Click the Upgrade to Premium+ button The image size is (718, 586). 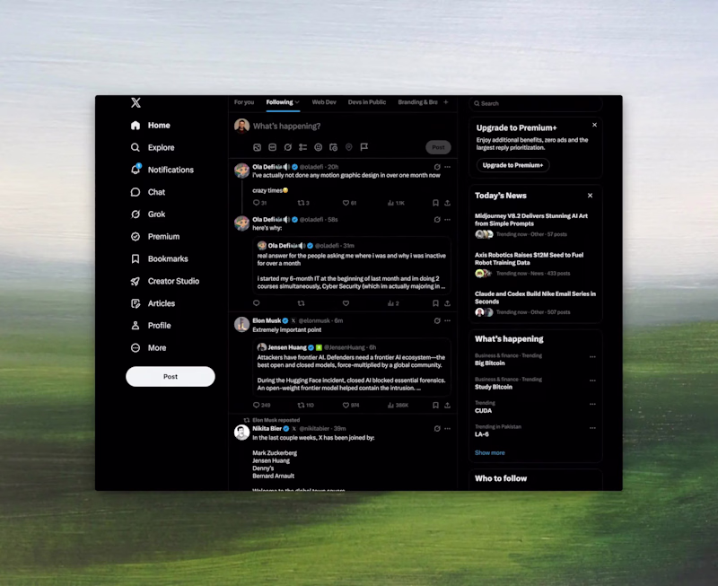point(512,165)
